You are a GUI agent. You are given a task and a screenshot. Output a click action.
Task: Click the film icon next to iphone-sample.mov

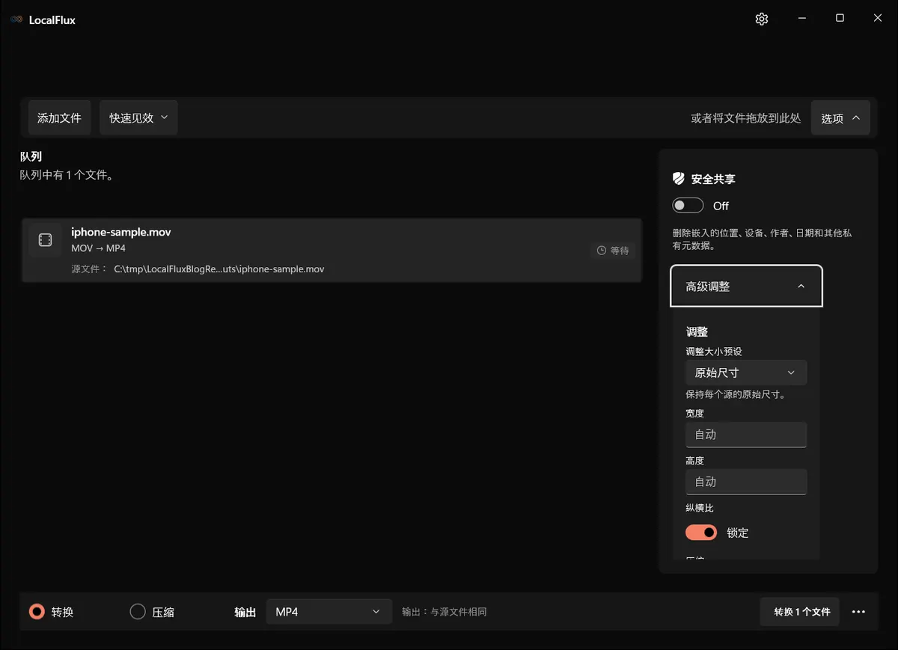click(45, 239)
